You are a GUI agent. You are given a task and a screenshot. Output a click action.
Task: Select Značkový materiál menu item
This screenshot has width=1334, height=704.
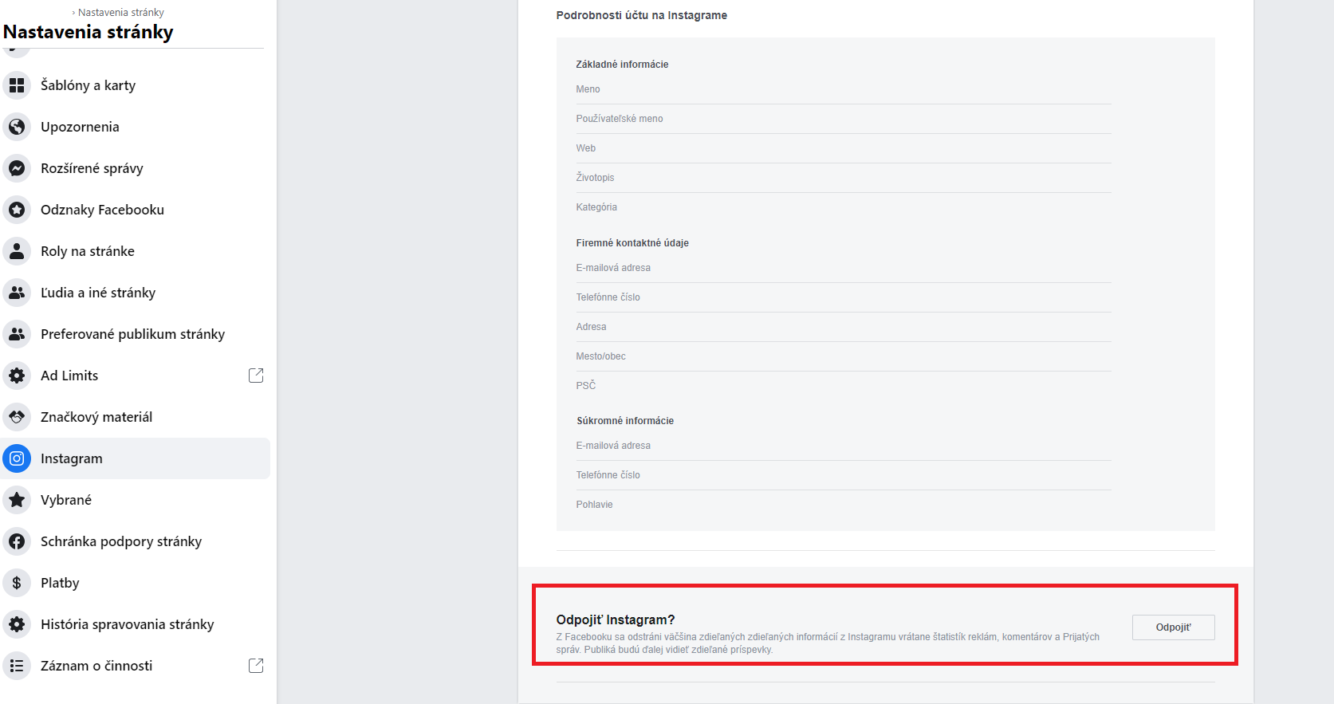point(136,417)
